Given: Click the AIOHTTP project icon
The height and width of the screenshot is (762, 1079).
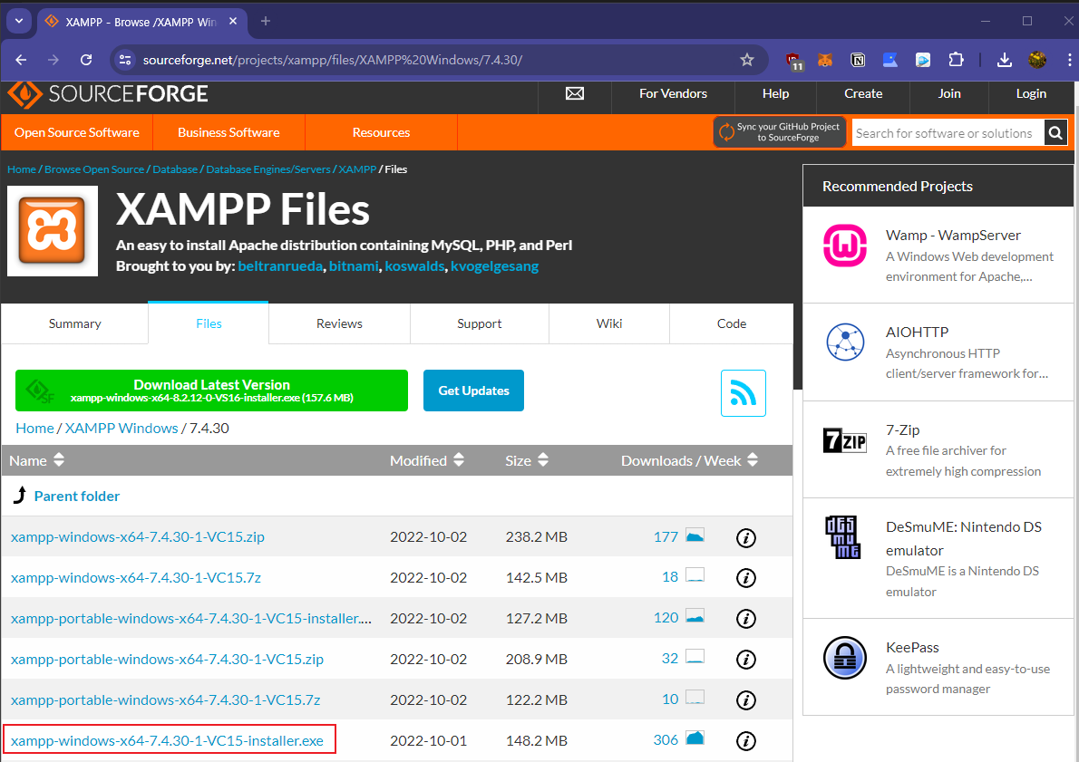Looking at the screenshot, I should pos(845,342).
